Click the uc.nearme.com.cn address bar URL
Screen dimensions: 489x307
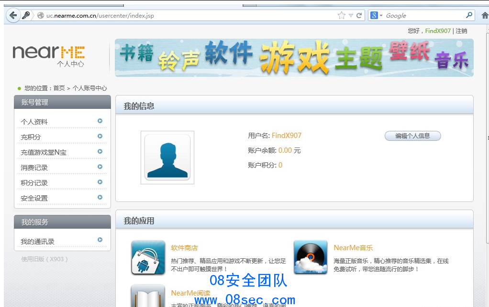(x=100, y=16)
